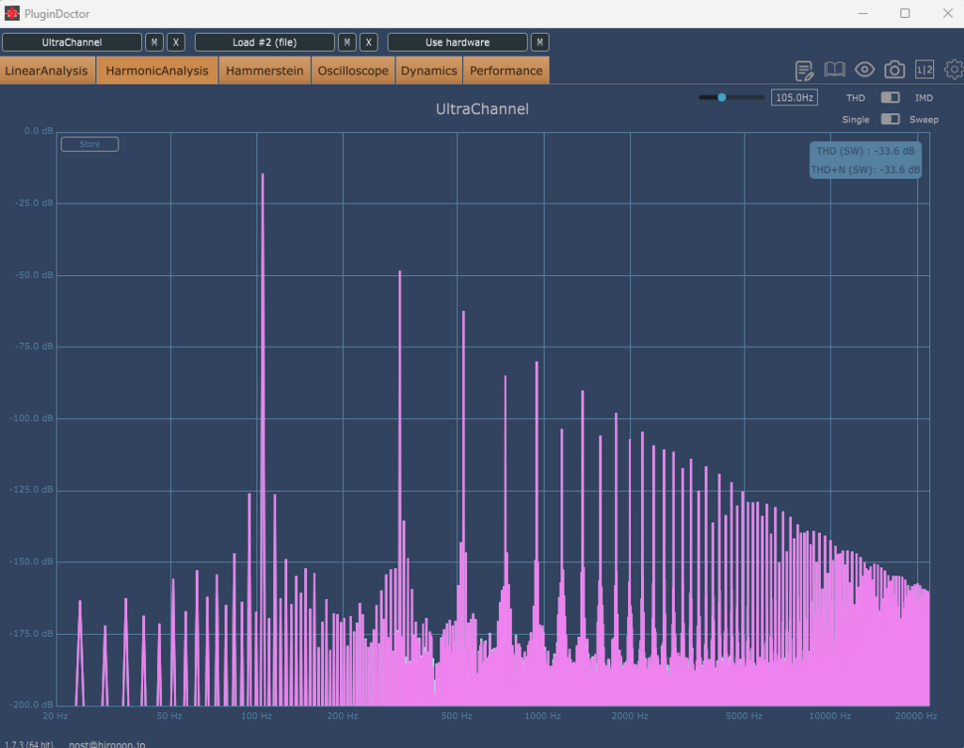Click the frequency slider handle

[x=722, y=97]
